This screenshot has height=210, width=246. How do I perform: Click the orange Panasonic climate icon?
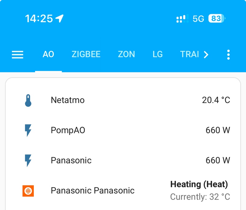[28, 191]
